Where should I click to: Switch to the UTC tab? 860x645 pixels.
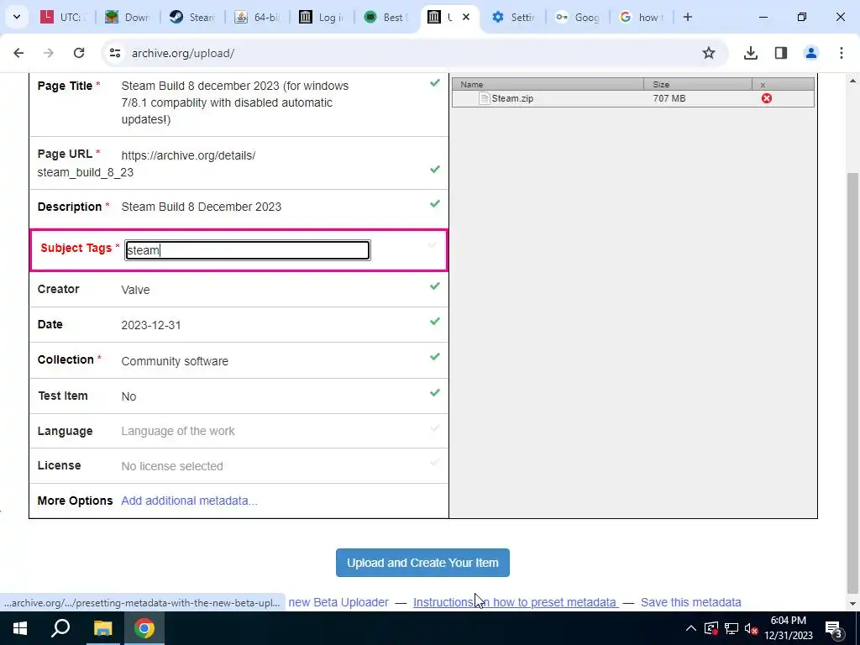[x=62, y=17]
